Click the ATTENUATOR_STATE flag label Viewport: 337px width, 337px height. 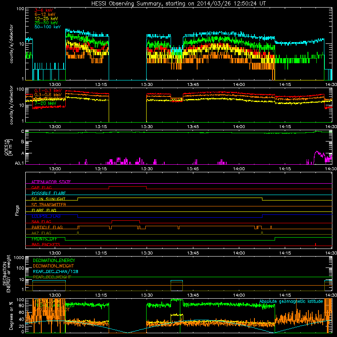pyautogui.click(x=51, y=182)
